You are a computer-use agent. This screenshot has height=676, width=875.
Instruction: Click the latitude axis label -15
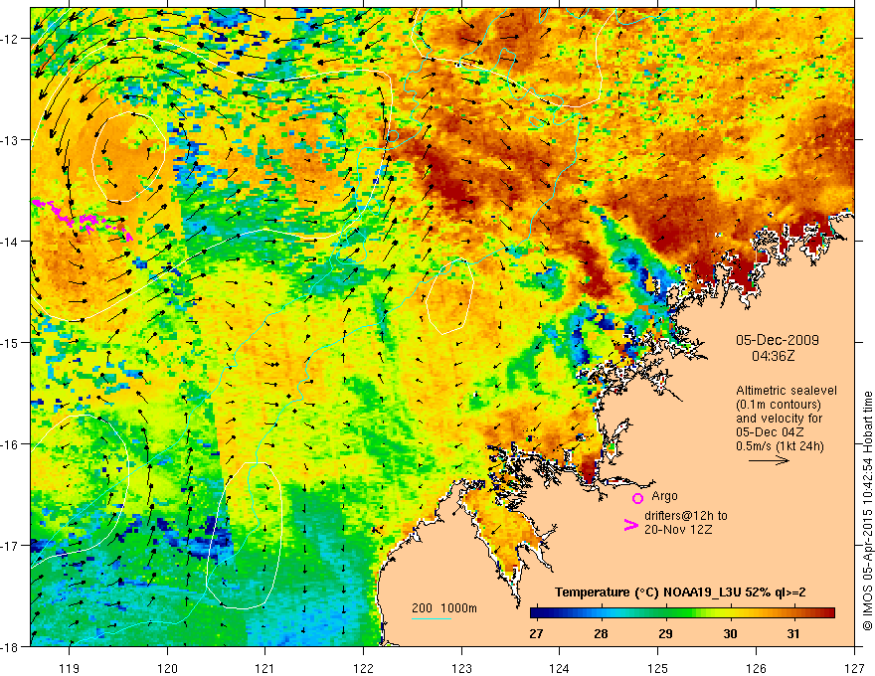coord(11,342)
